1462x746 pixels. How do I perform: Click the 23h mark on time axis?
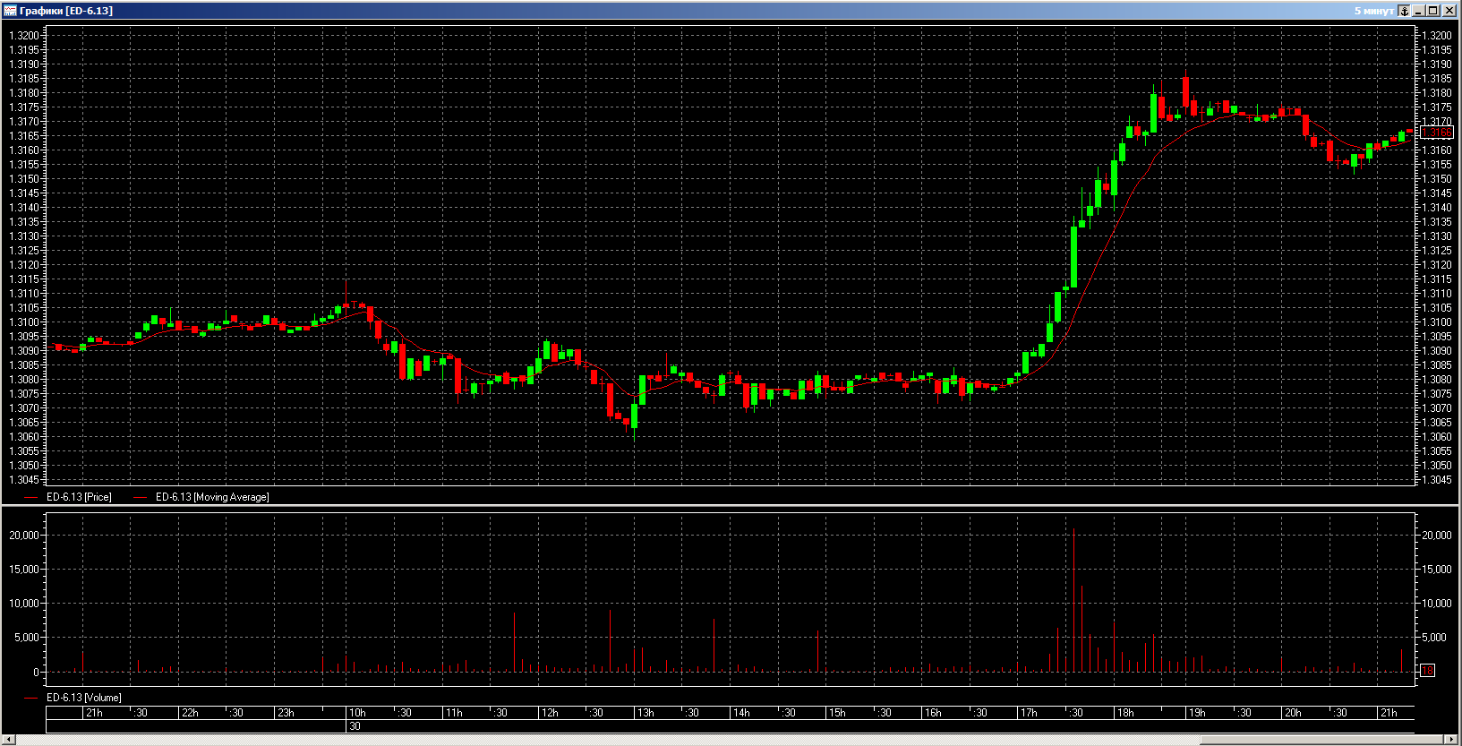286,713
